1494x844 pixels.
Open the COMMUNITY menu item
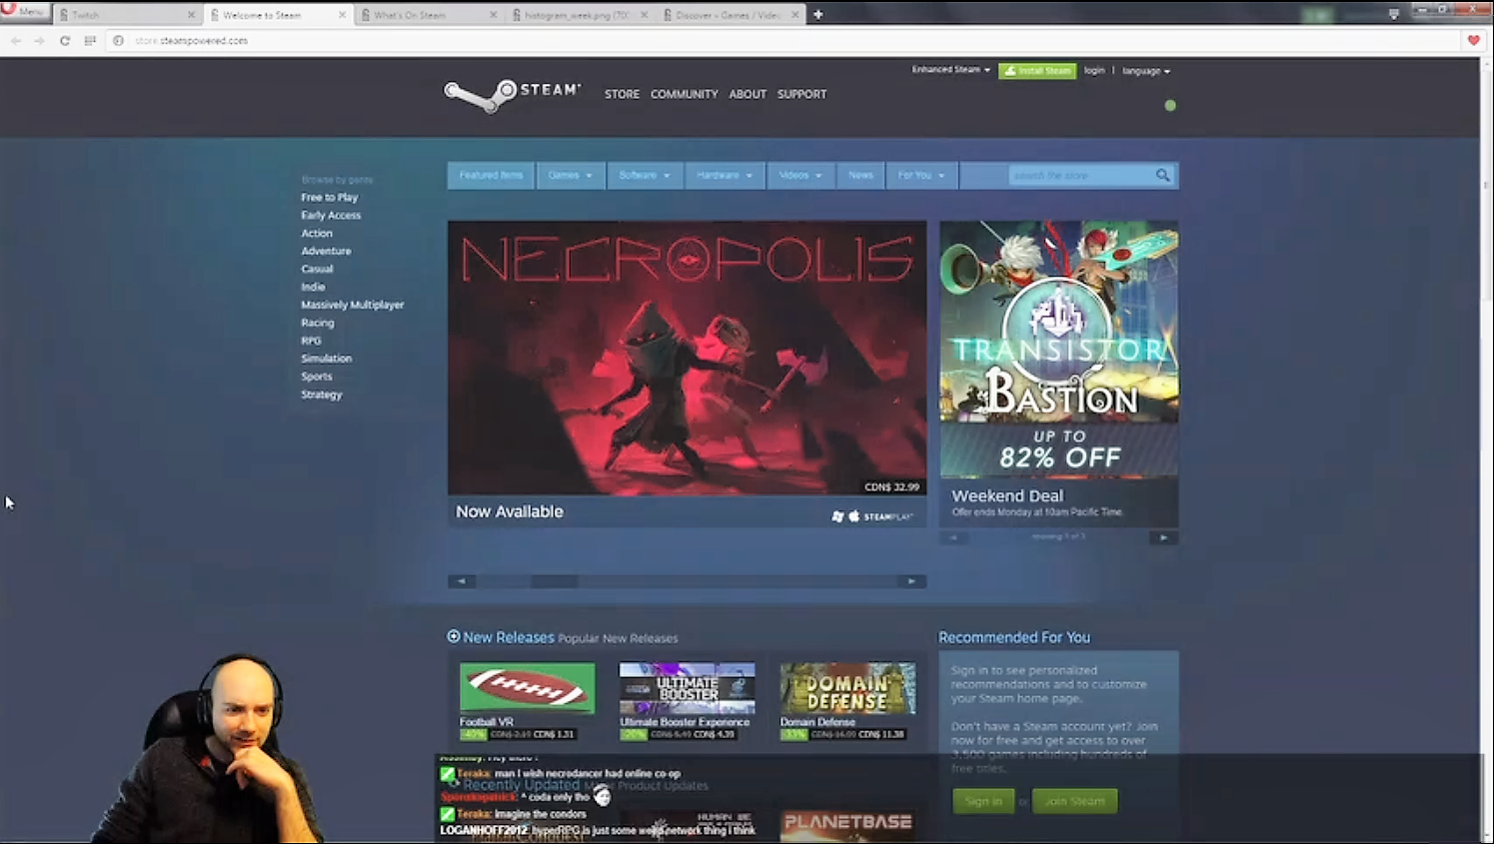[x=685, y=94]
